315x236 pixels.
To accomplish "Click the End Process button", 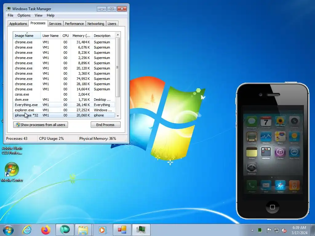I will click(106, 125).
